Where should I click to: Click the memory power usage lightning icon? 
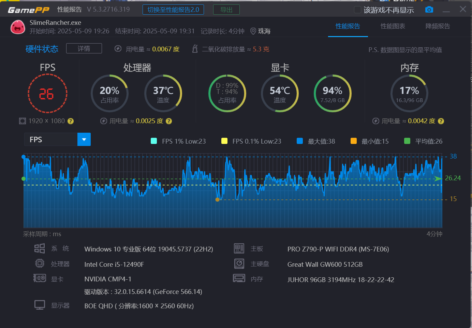tap(376, 121)
